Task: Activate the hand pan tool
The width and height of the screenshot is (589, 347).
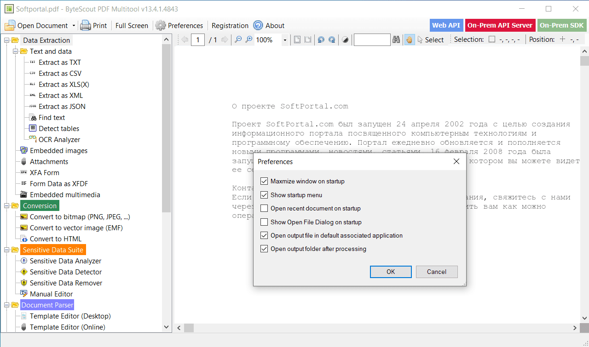Action: (x=410, y=40)
